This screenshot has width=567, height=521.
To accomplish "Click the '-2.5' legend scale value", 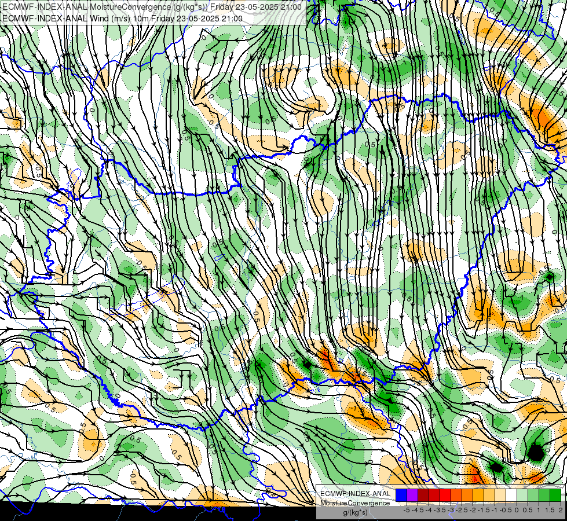I will [x=462, y=510].
